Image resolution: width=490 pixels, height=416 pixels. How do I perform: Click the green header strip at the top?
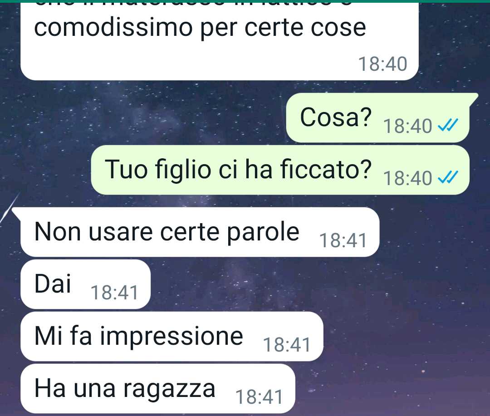[245, 1]
